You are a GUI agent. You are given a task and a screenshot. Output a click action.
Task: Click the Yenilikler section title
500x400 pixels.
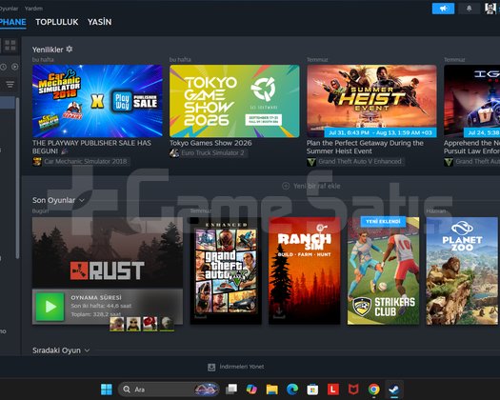48,50
